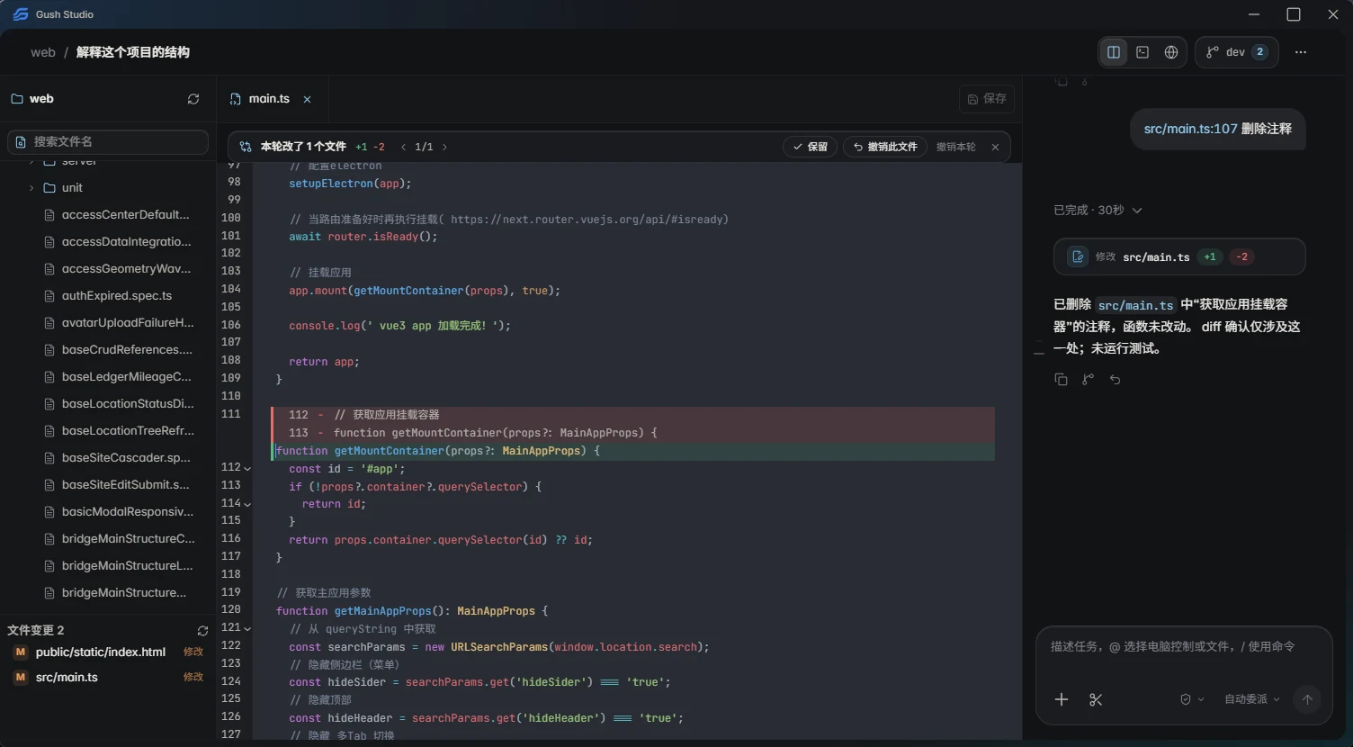Click 撤销此文件 to revert this file
Viewport: 1353px width, 747px height.
click(885, 147)
